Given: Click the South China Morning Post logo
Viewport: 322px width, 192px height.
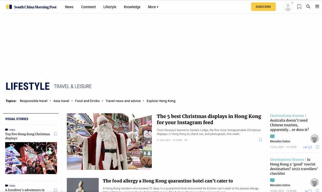Looking at the screenshot, I should (31, 7).
